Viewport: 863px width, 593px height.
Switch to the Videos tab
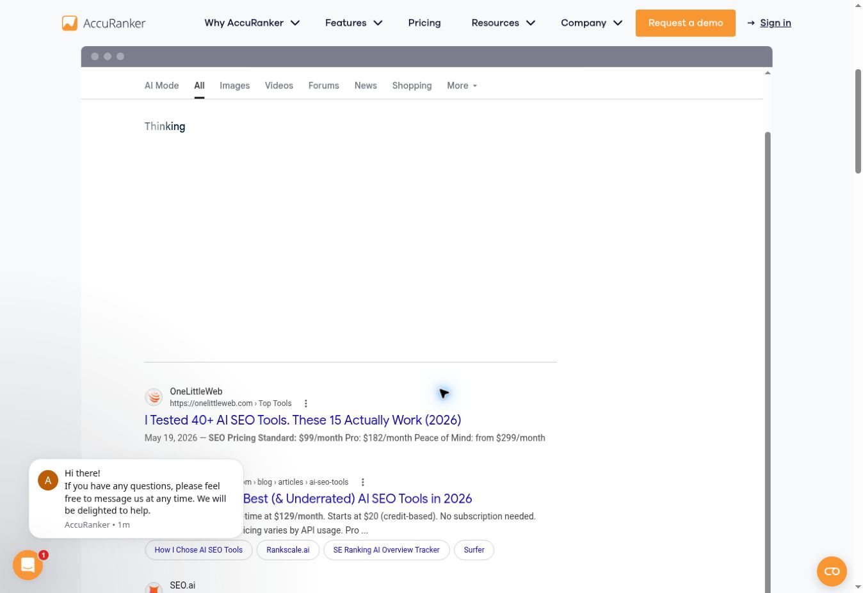coord(279,86)
